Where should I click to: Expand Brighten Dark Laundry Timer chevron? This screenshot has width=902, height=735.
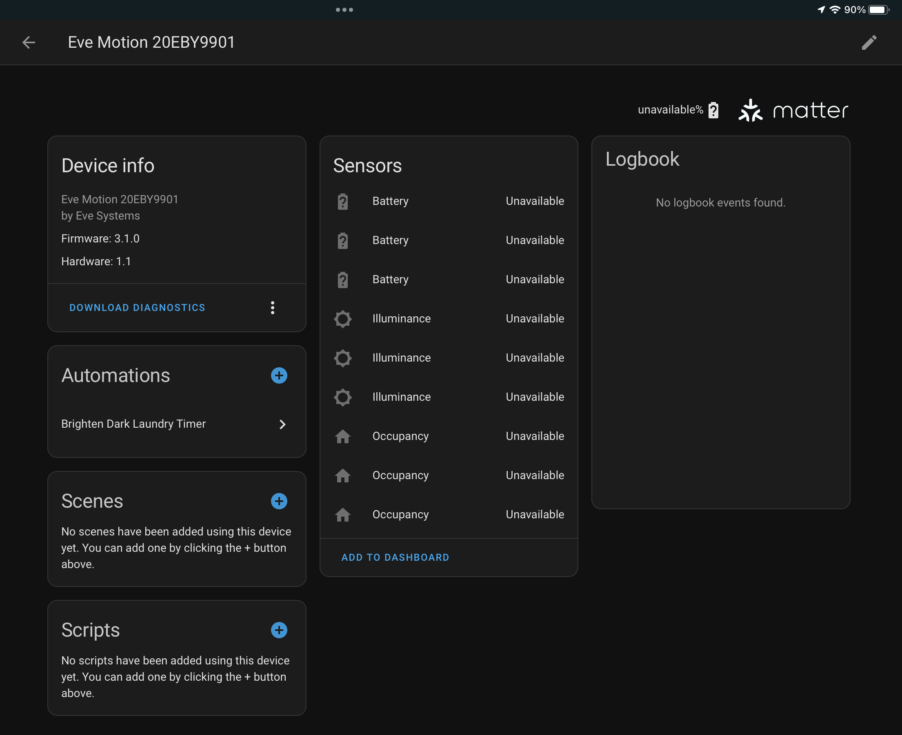pos(282,424)
